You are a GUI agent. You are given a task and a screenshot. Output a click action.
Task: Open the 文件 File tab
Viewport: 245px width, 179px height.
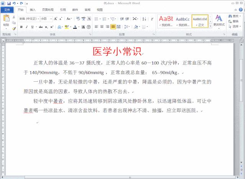pyautogui.click(x=7, y=10)
